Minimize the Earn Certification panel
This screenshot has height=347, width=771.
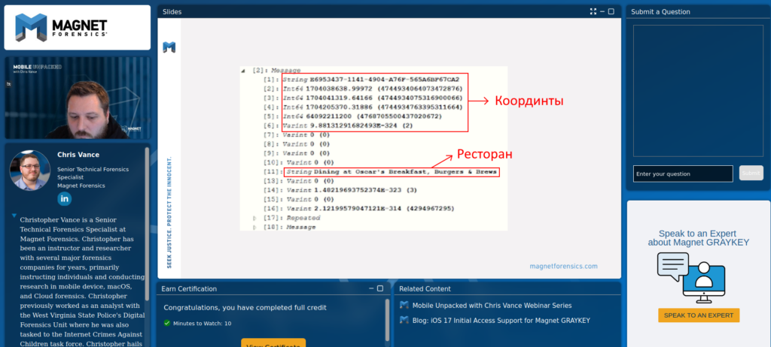(x=371, y=288)
